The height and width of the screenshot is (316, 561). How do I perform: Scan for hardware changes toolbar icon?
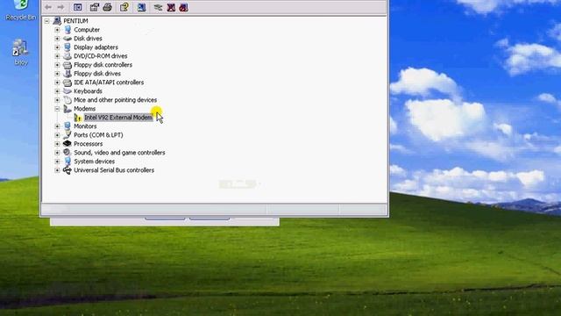point(142,7)
